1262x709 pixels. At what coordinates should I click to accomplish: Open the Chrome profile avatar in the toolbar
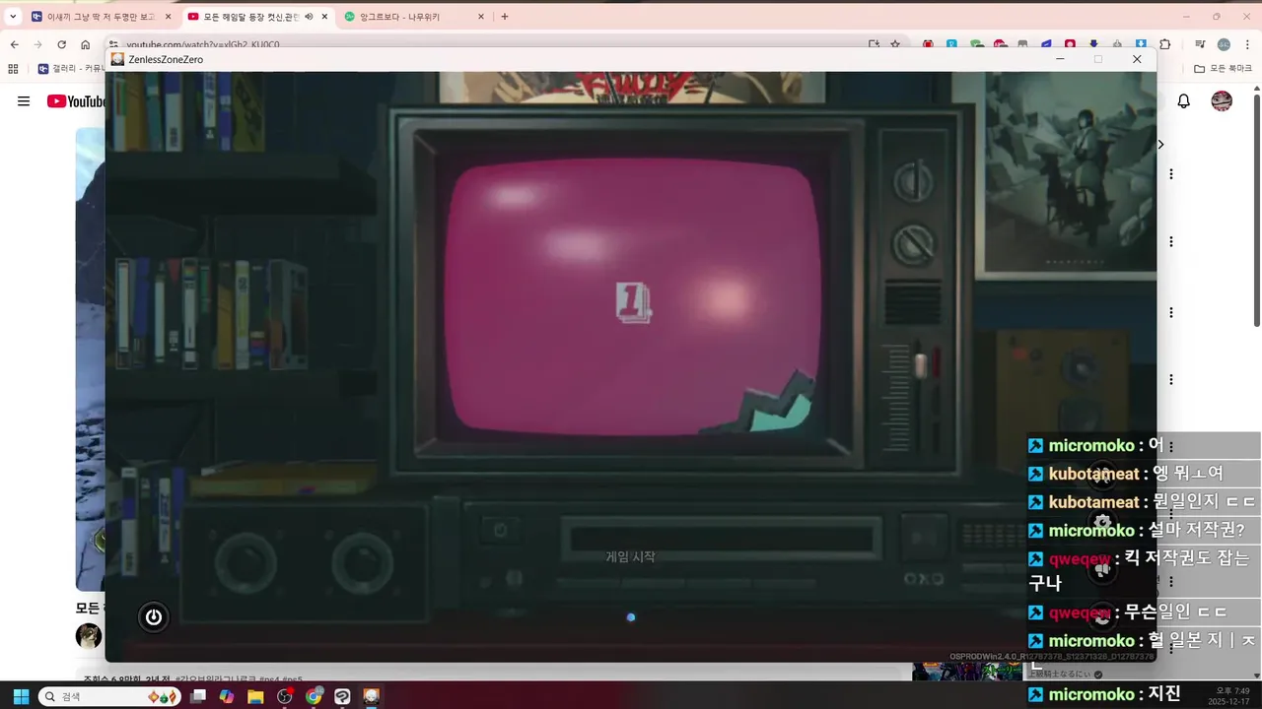tap(1224, 44)
